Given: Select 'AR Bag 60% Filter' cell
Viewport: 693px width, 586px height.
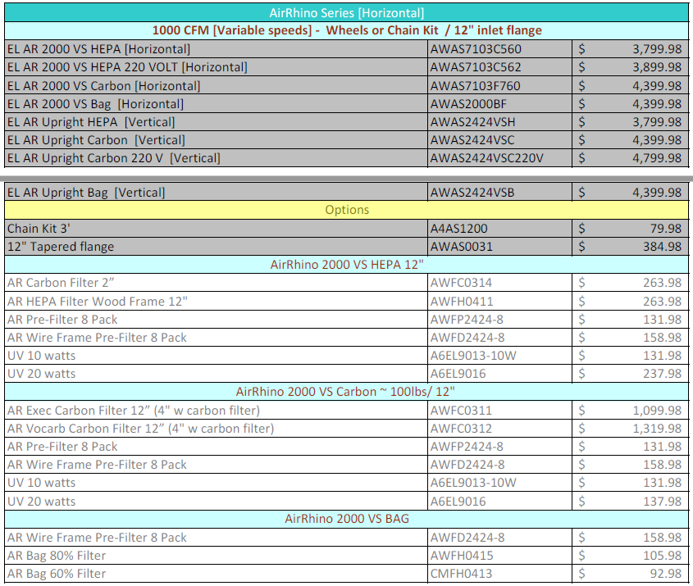Looking at the screenshot, I should pos(216,574).
